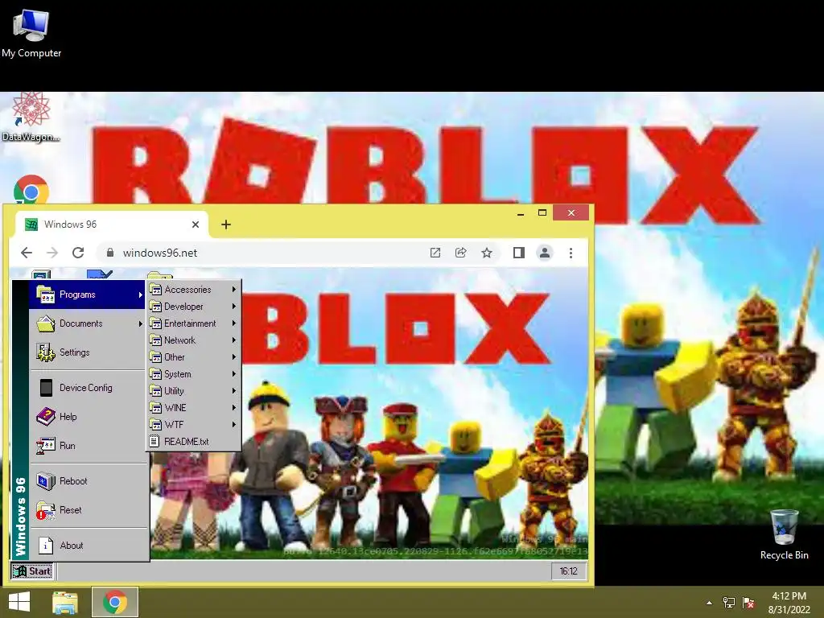Open Google Chrome desktop shortcut
The width and height of the screenshot is (824, 618).
point(31,189)
